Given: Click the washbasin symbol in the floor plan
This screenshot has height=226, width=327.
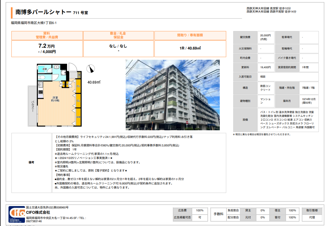Looking at the screenshot, I should coord(56,67).
